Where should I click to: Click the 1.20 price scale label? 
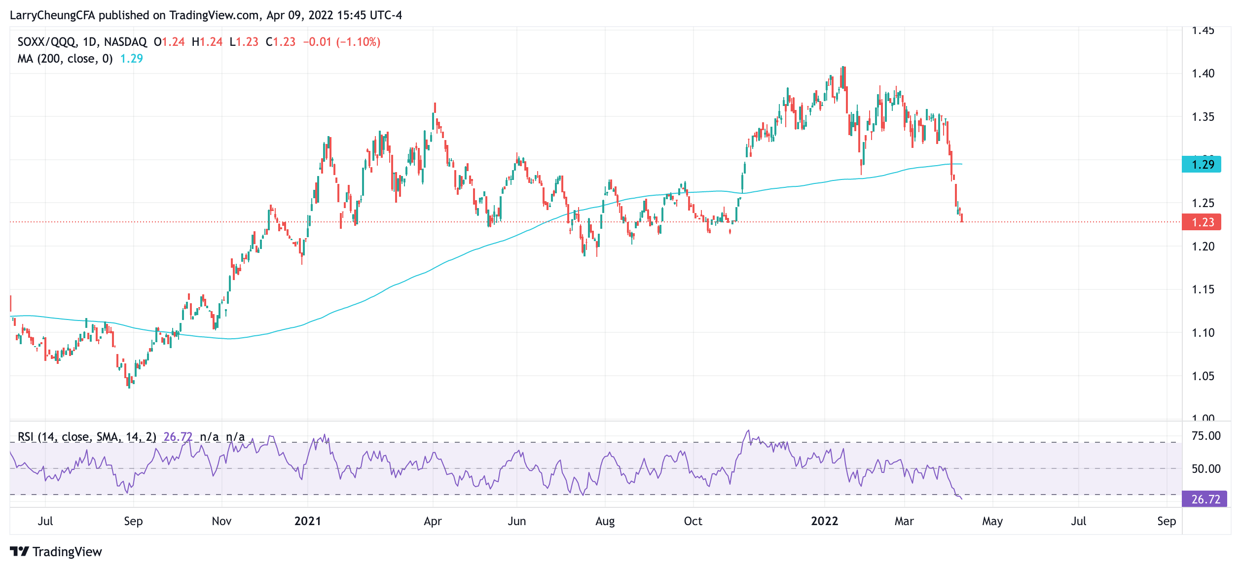coord(1203,247)
